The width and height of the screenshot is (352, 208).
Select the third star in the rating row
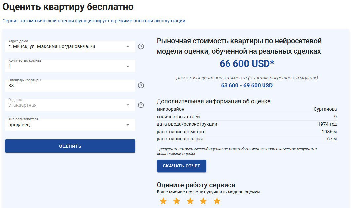coord(190,200)
